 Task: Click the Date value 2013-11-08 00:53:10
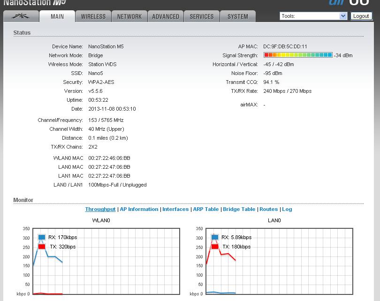(x=112, y=109)
